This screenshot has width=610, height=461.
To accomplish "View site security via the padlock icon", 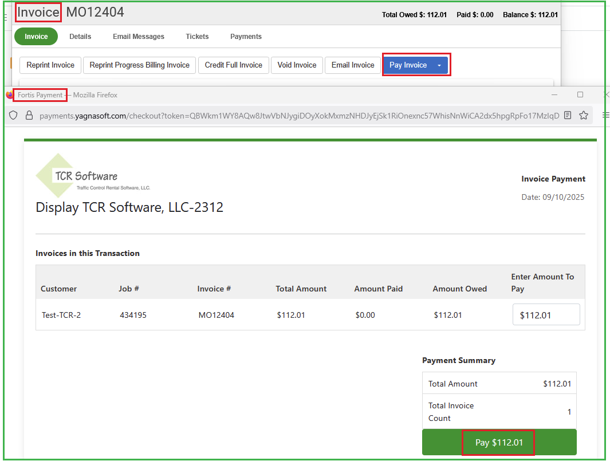I will [30, 115].
